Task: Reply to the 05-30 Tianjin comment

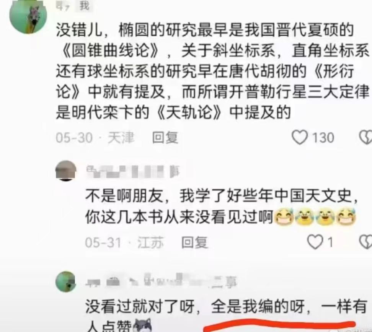Action: click(x=165, y=138)
